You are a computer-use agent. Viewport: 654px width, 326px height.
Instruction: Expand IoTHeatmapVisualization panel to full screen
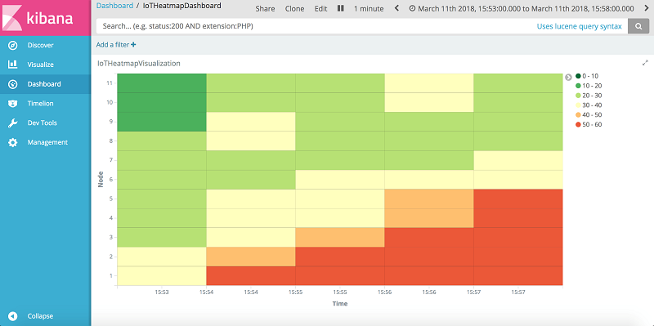pos(645,63)
